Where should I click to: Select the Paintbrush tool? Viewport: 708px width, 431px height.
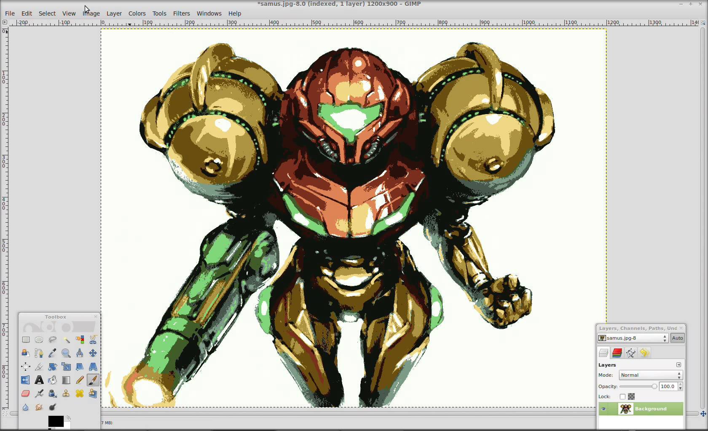(x=93, y=380)
